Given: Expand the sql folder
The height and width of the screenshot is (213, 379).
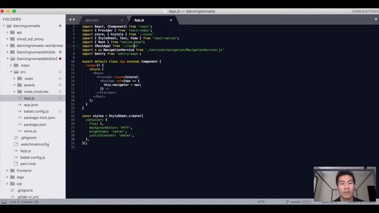Looking at the screenshot, I should pos(7,184).
